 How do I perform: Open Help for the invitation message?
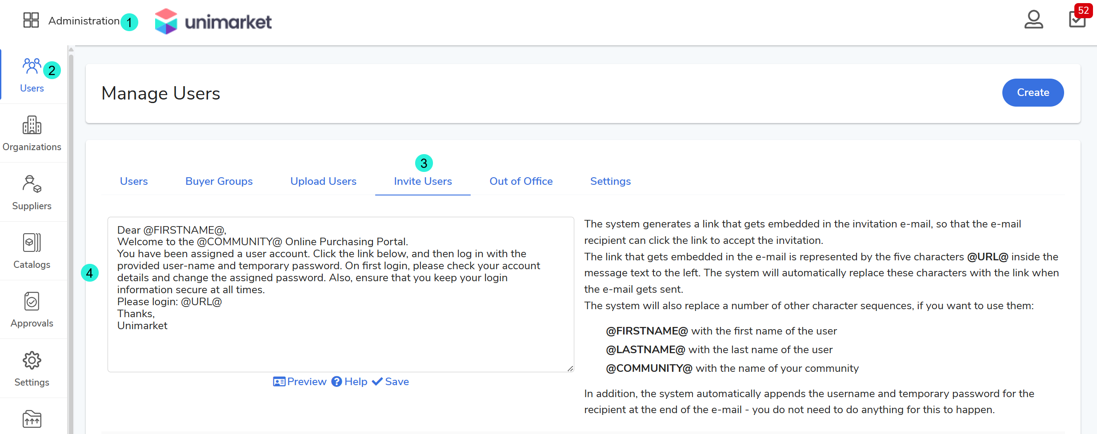coord(350,382)
